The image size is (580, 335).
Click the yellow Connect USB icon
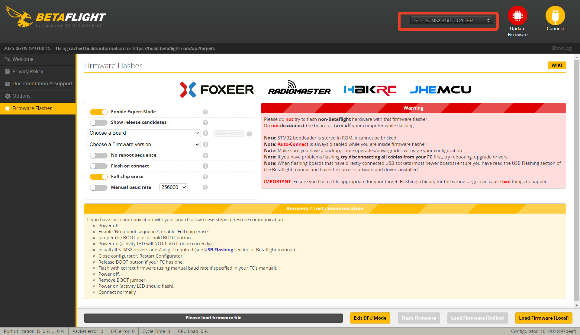pos(555,15)
